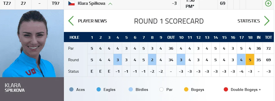Screen dimensions: 275x101
Task: Click the Czech flag icon
Action: [71, 3]
